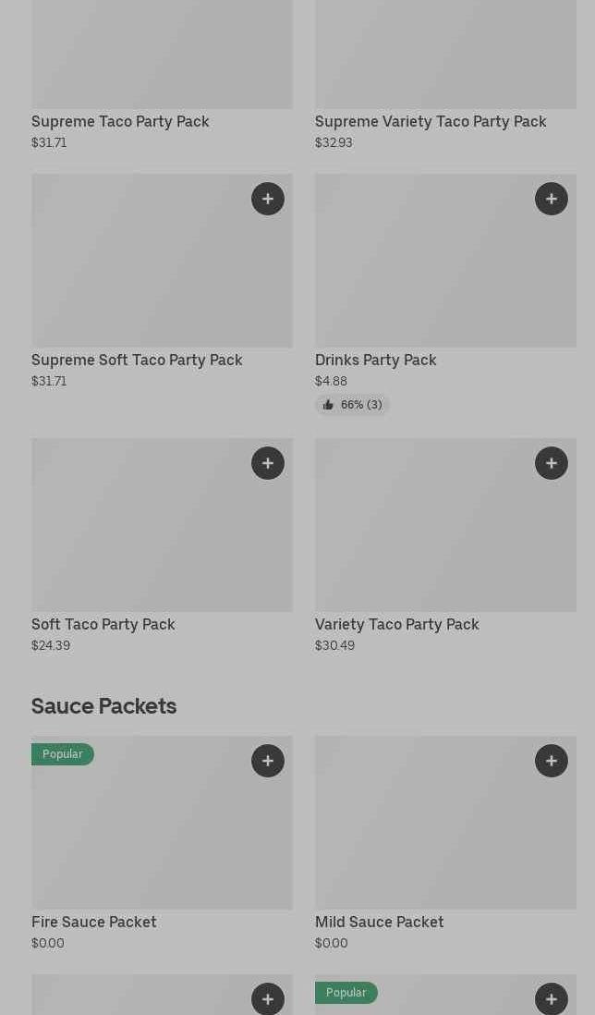Click the Sauce Packets section heading
The image size is (595, 1015).
point(103,706)
